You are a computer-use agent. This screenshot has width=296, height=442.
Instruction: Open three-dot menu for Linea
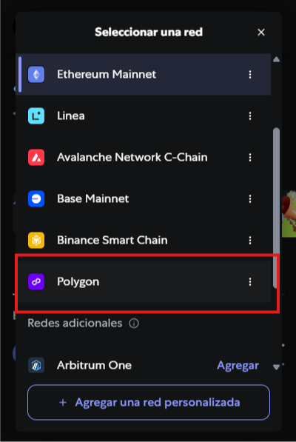[x=250, y=115]
